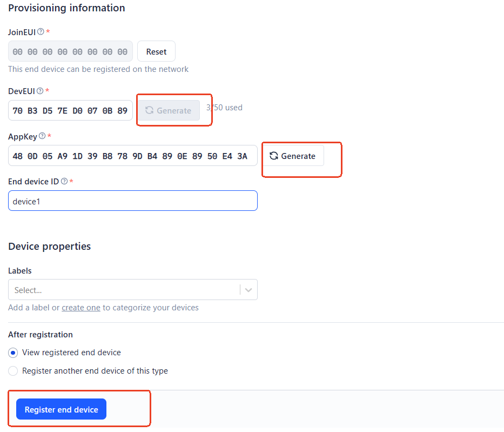Click the Register end device button
Image resolution: width=504 pixels, height=432 pixels.
coord(62,409)
